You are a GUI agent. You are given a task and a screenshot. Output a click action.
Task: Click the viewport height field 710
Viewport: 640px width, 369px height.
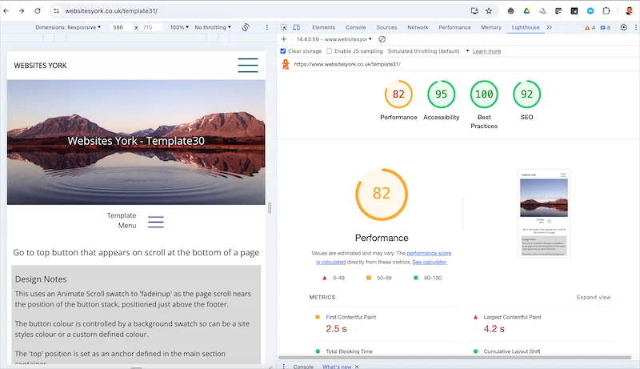click(150, 27)
